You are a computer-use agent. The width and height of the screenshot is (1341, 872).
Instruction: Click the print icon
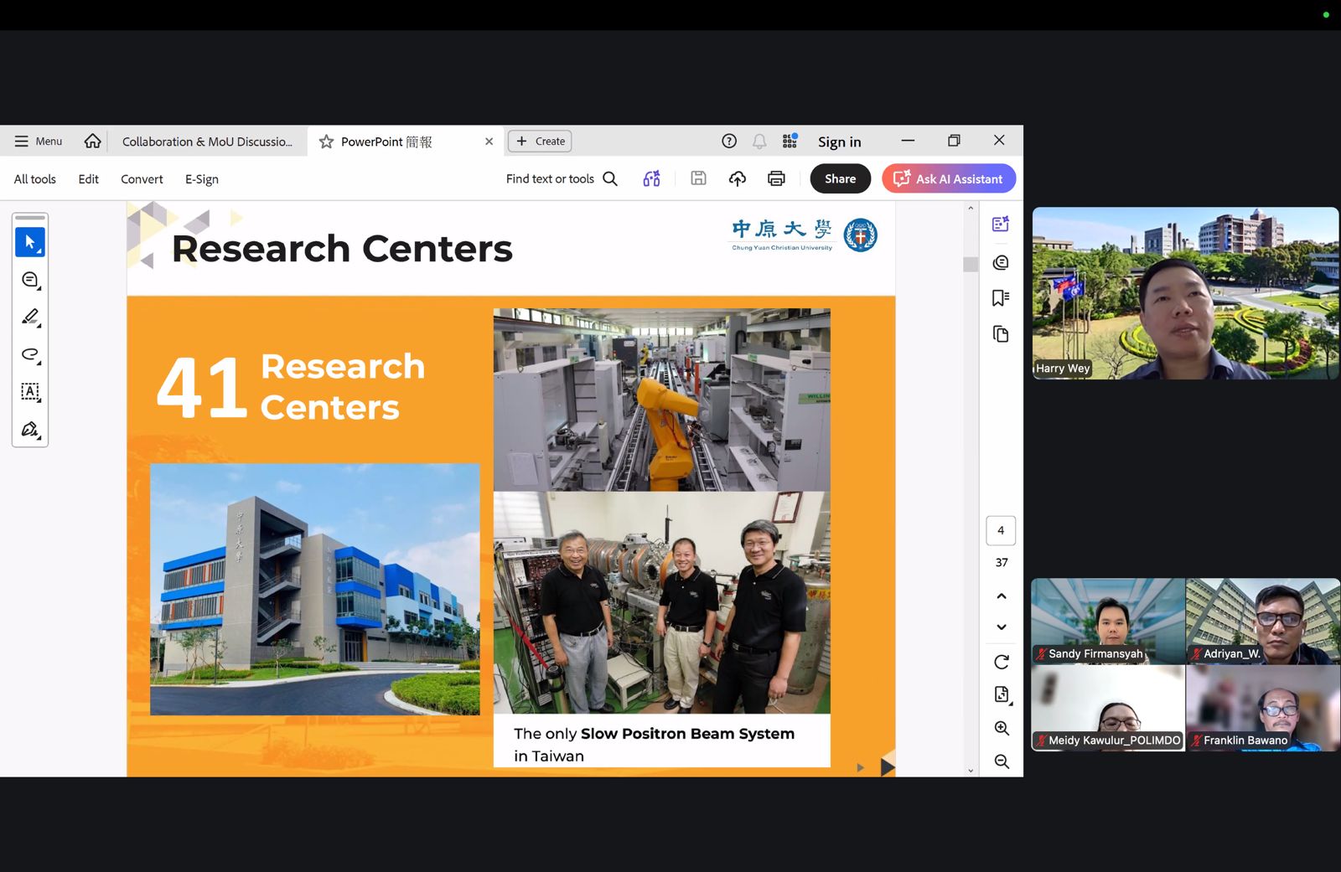pyautogui.click(x=776, y=178)
